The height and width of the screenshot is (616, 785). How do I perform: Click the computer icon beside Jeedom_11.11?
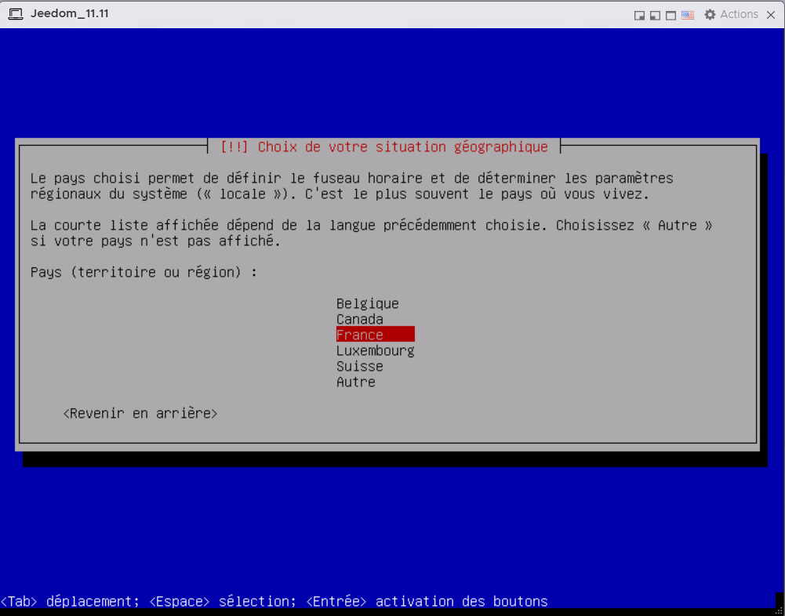tap(16, 14)
